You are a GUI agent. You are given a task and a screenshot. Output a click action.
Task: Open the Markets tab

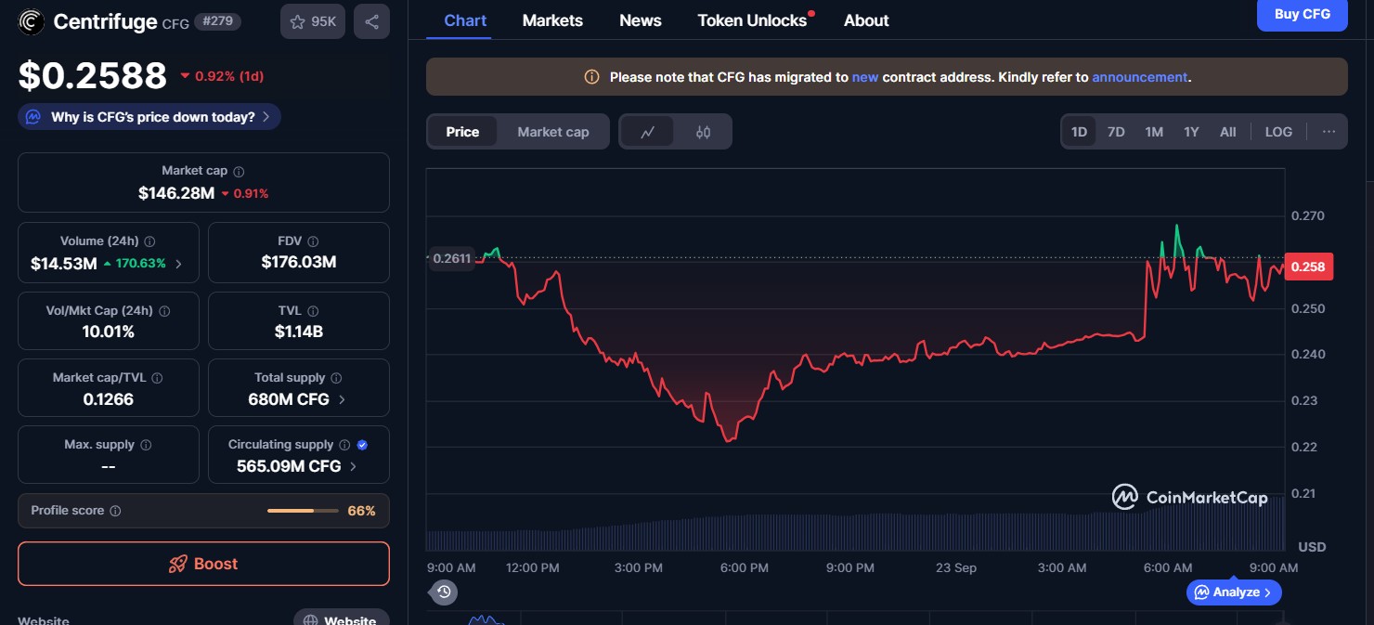(552, 20)
